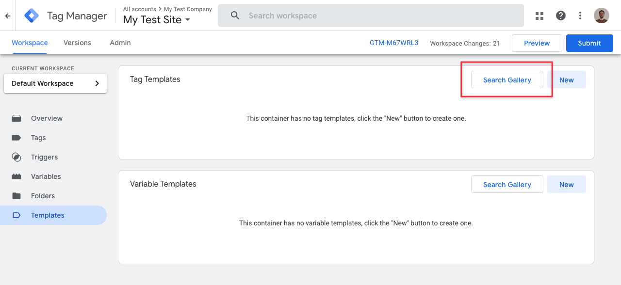Viewport: 621px width, 285px height.
Task: Switch to the Versions tab
Action: pos(77,43)
